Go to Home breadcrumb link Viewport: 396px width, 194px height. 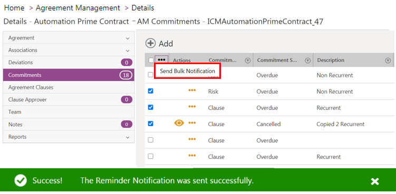coord(14,8)
